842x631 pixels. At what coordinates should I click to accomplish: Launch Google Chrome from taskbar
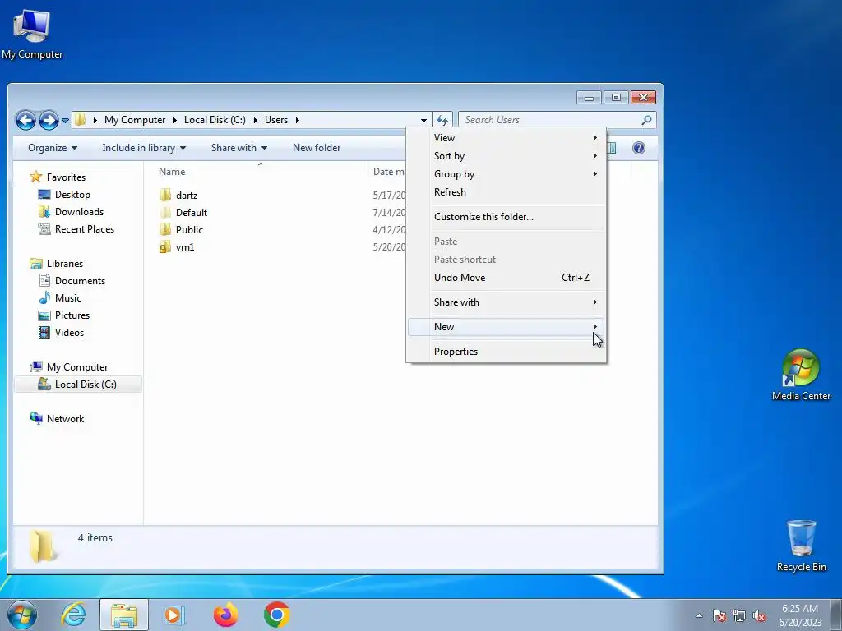tap(276, 615)
